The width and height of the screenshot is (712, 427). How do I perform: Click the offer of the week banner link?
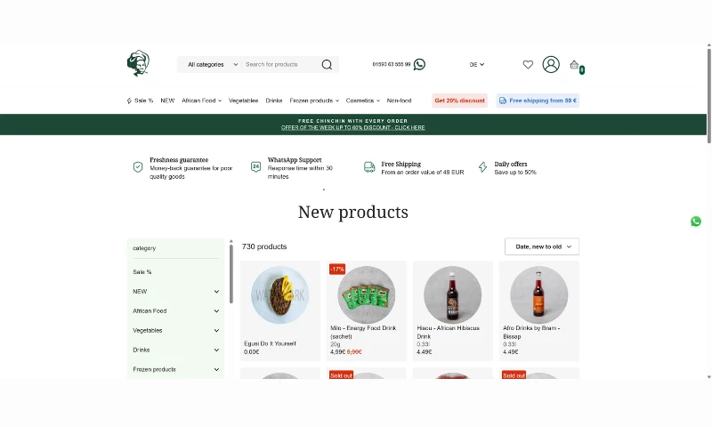pyautogui.click(x=352, y=127)
